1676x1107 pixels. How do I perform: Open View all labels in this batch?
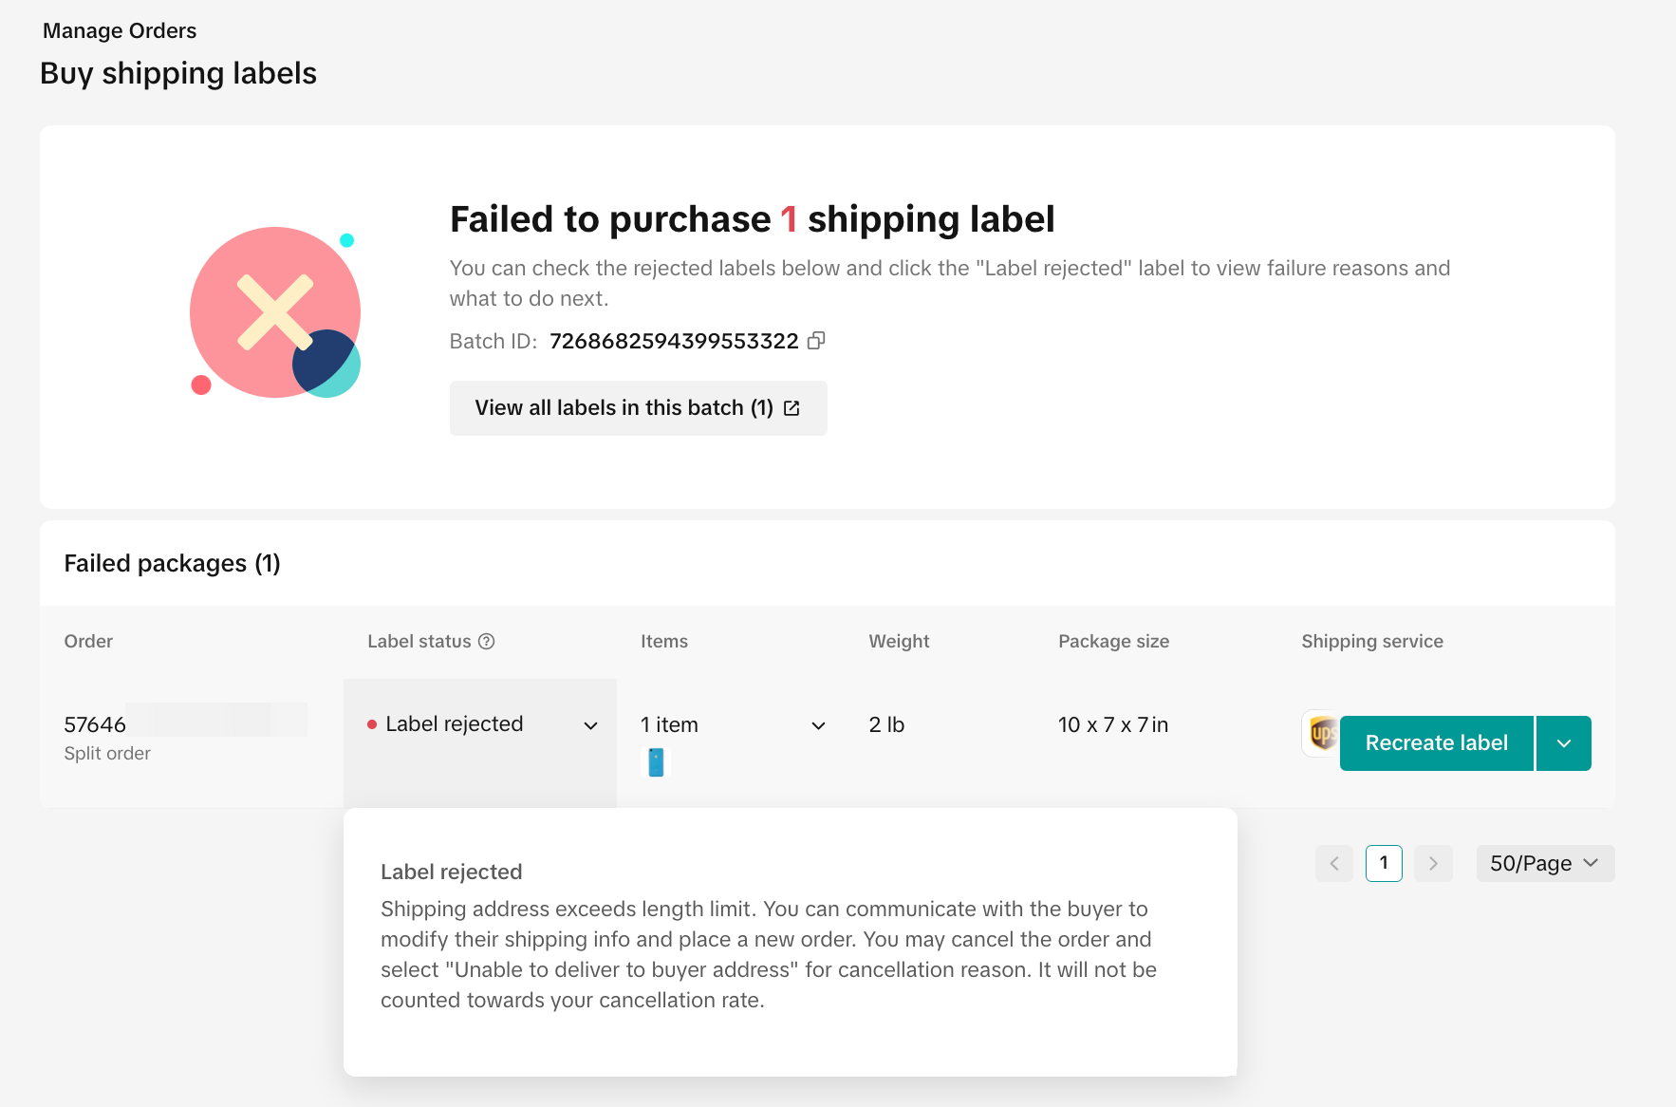click(x=638, y=408)
